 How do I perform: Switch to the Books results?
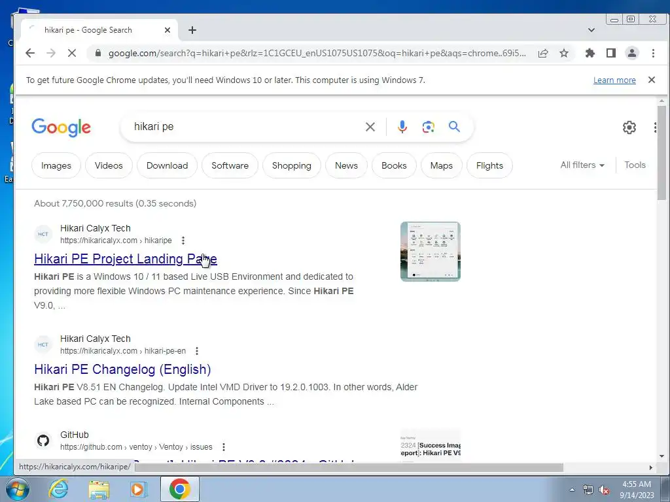(x=394, y=165)
